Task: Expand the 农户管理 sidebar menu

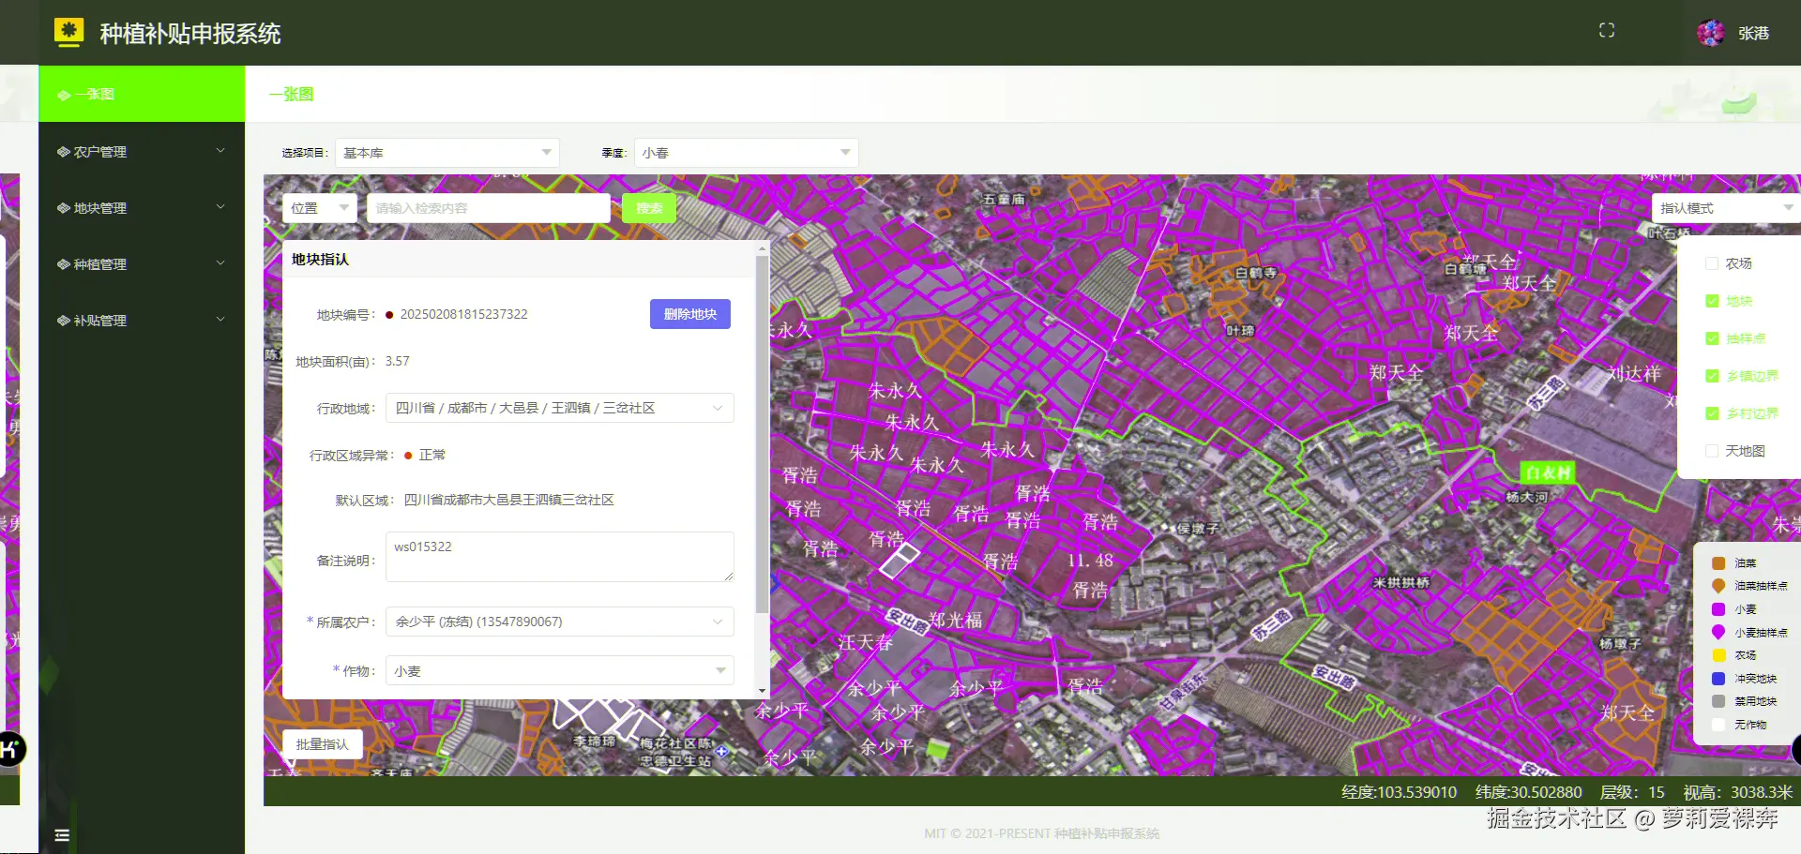Action: [x=142, y=151]
